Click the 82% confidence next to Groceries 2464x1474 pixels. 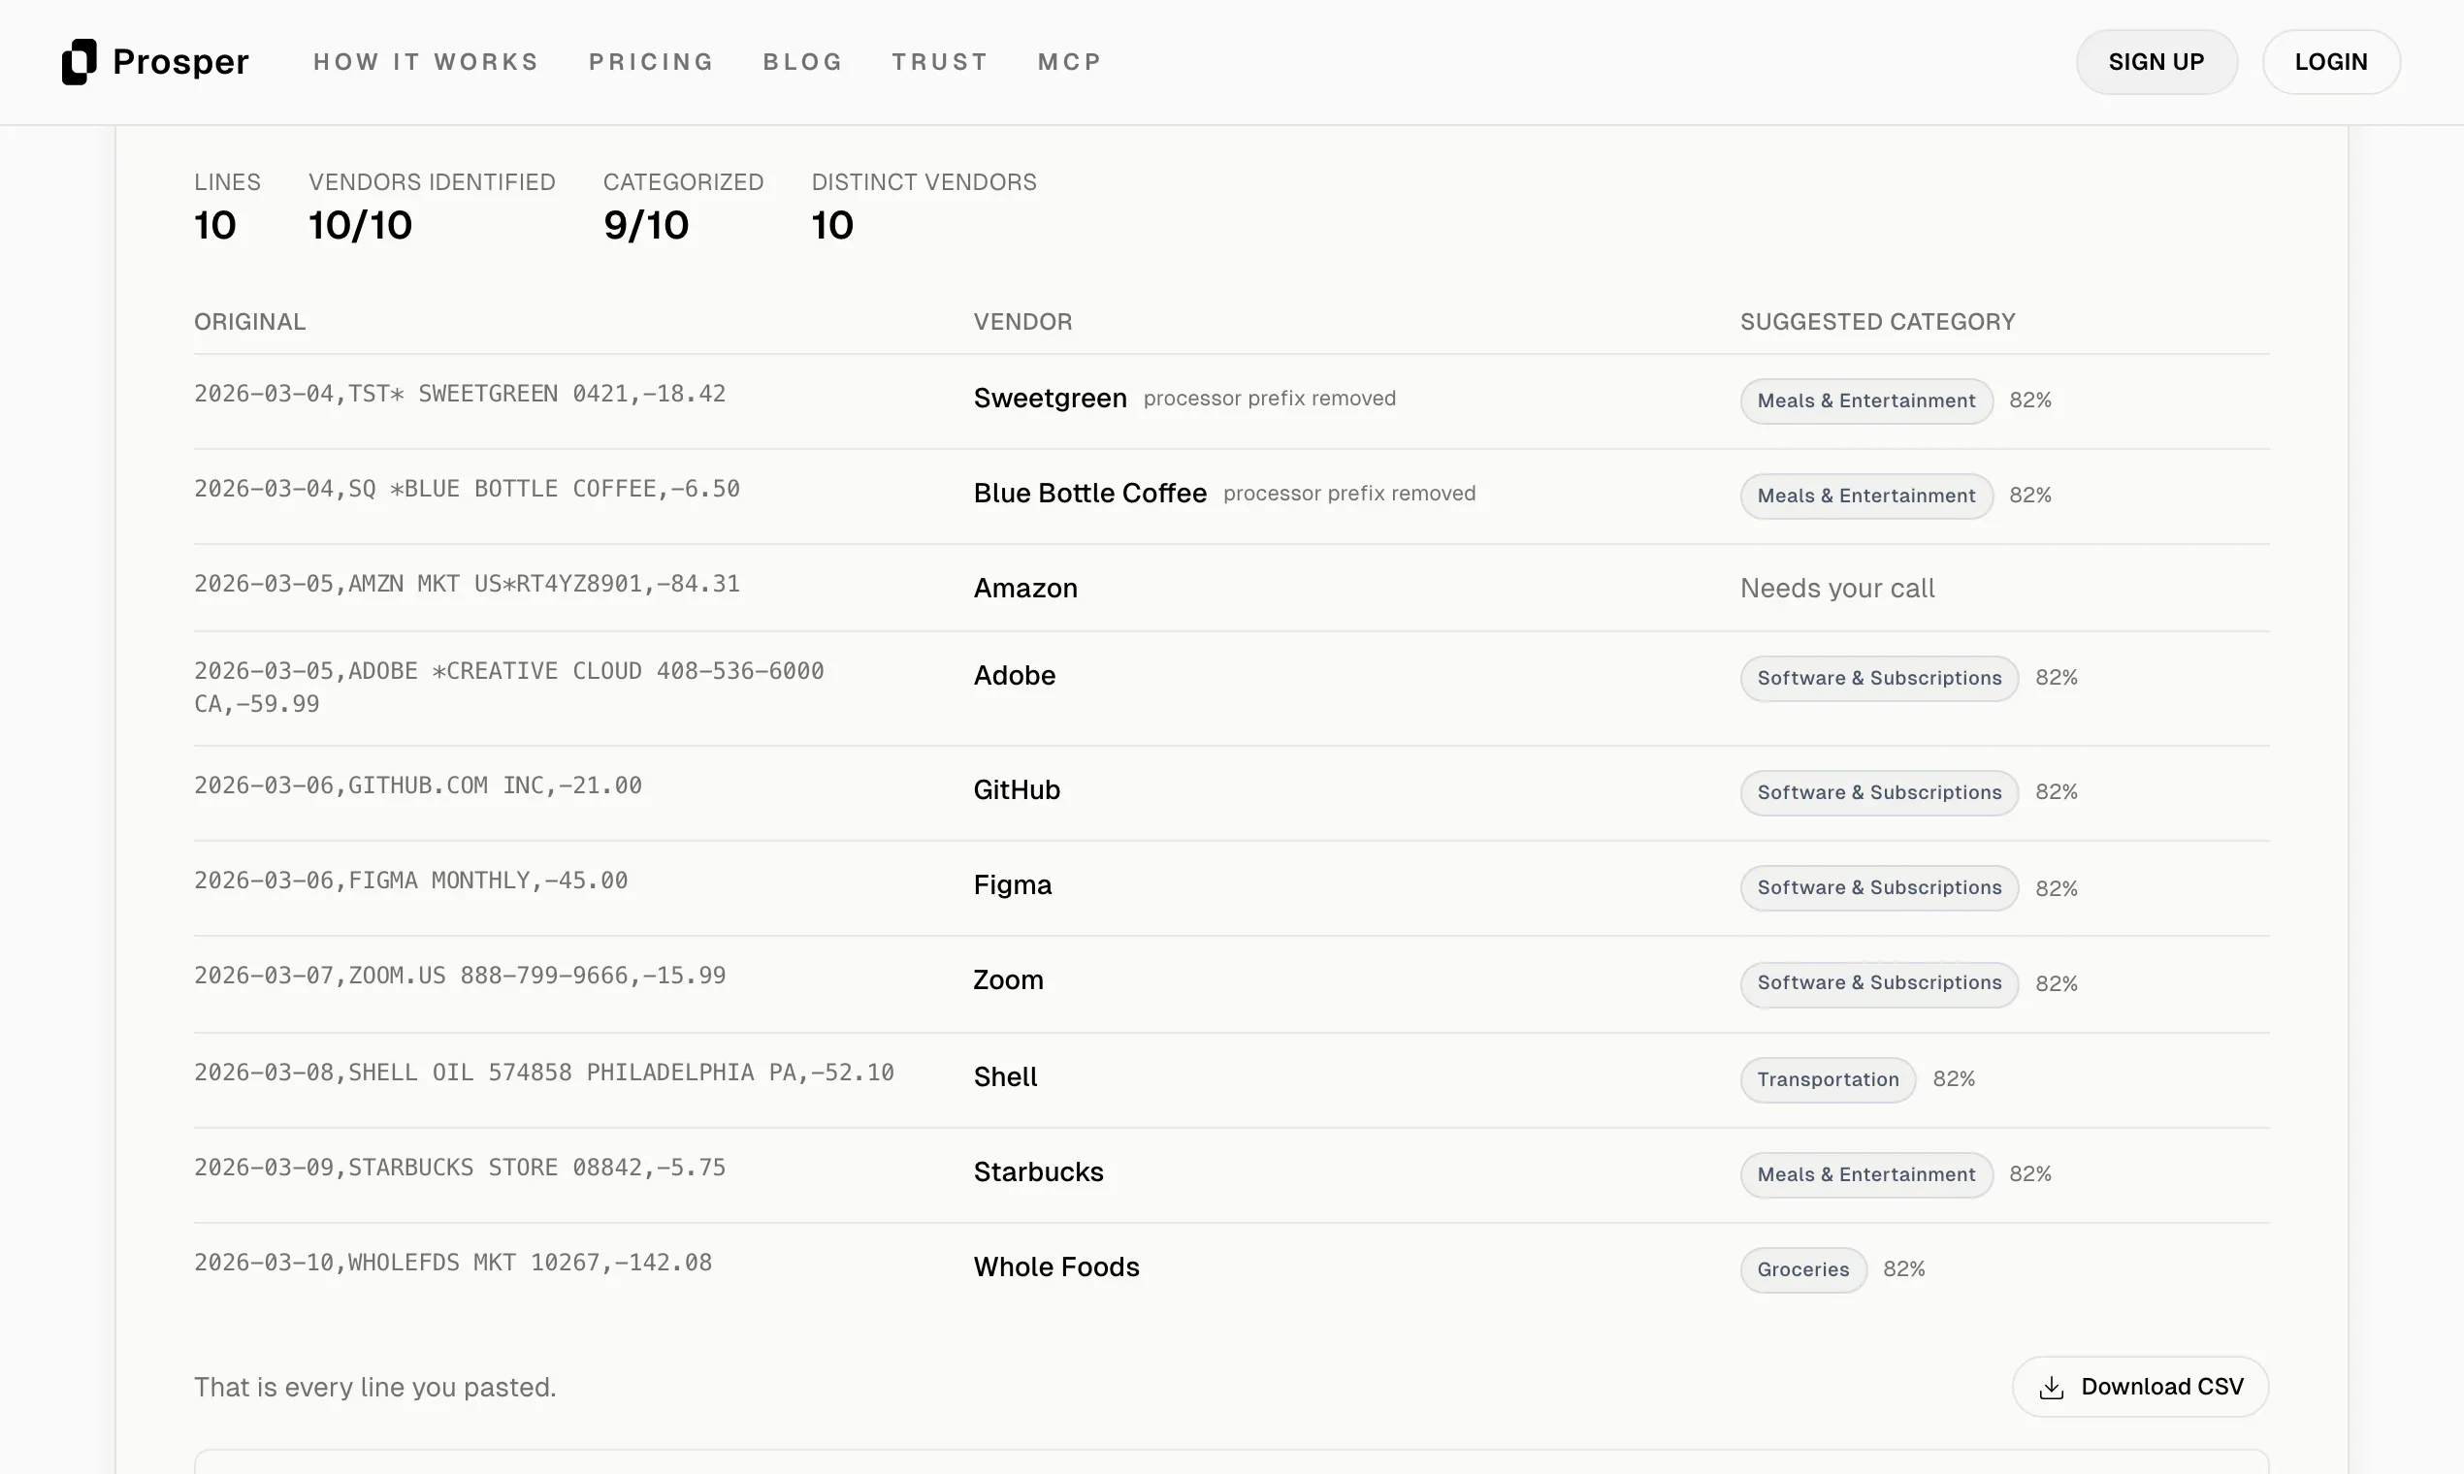click(1904, 1269)
